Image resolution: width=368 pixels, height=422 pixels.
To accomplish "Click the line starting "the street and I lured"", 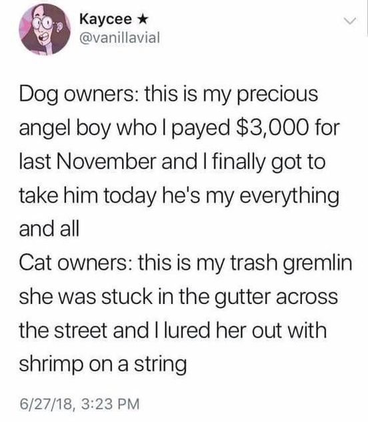I will point(173,331).
